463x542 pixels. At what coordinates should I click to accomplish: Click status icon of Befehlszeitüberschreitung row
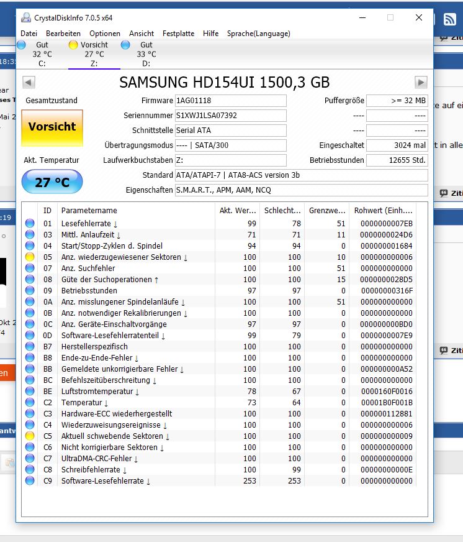coord(30,380)
